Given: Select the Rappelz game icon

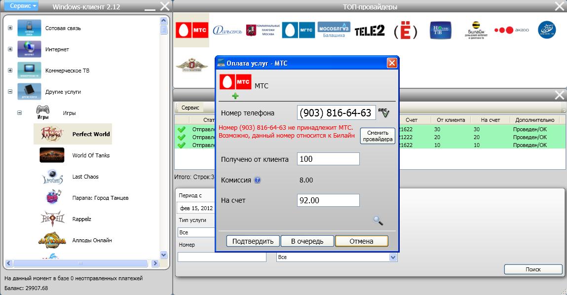Looking at the screenshot, I should [53, 219].
